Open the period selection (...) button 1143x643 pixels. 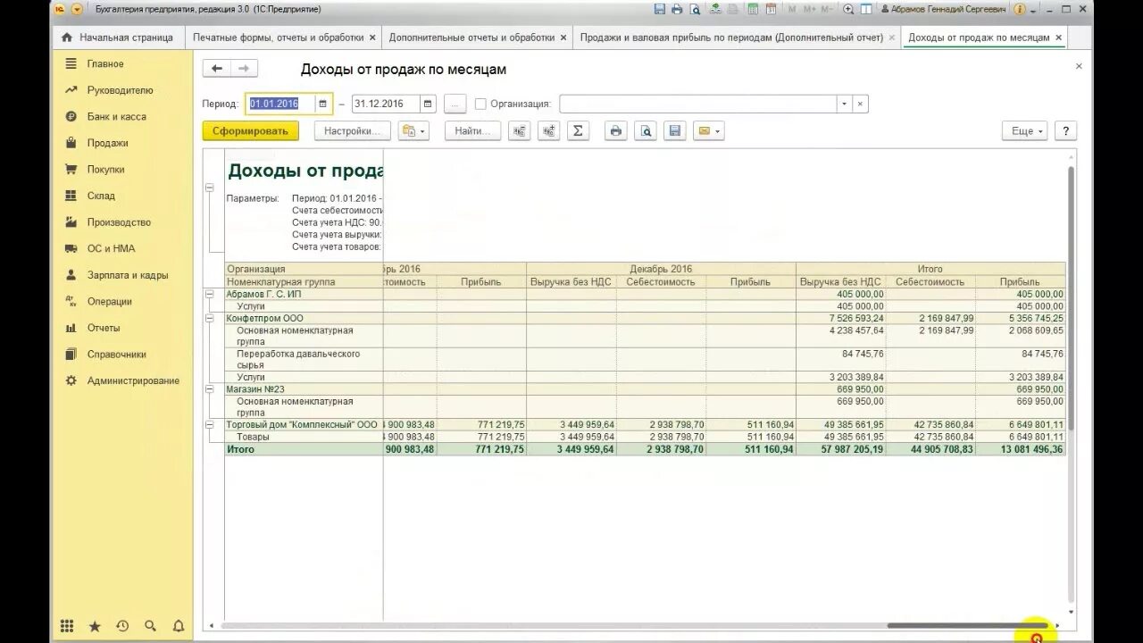(x=455, y=104)
